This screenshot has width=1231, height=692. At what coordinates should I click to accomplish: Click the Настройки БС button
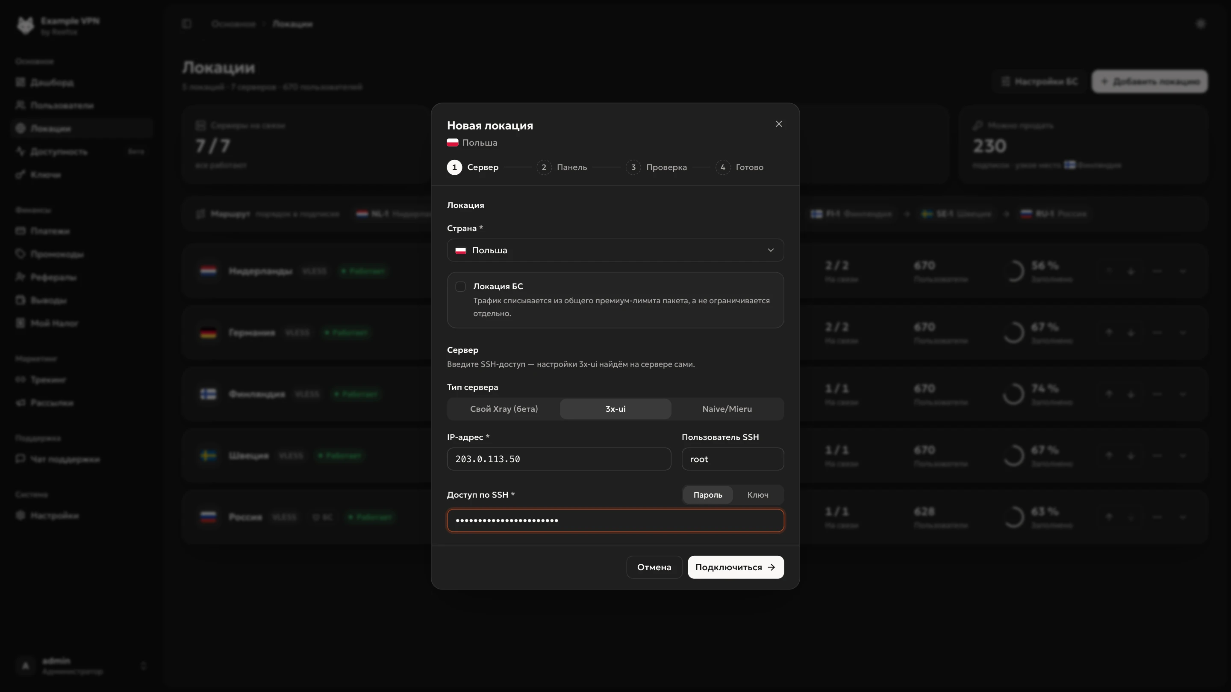(x=1040, y=81)
